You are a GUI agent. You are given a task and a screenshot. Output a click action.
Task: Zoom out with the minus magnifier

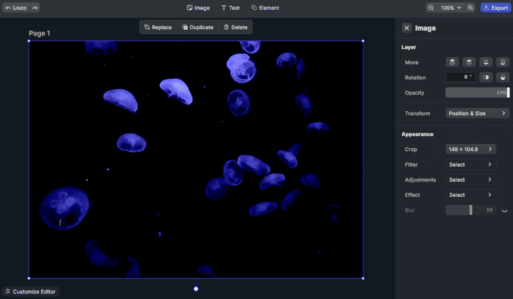431,8
